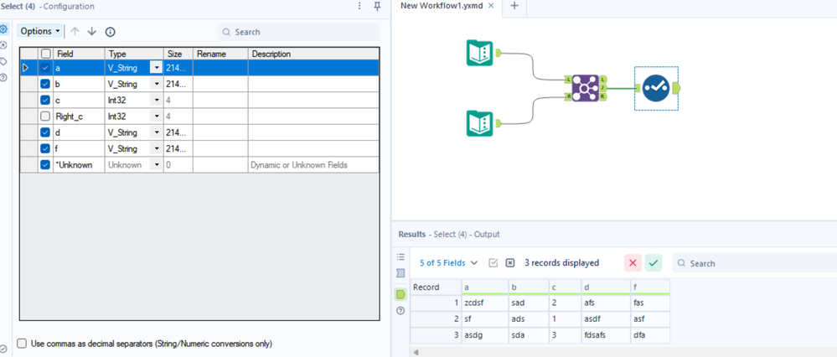Screen dimensions: 837x357
Task: Show all messages list icon in Results
Action: pos(400,256)
